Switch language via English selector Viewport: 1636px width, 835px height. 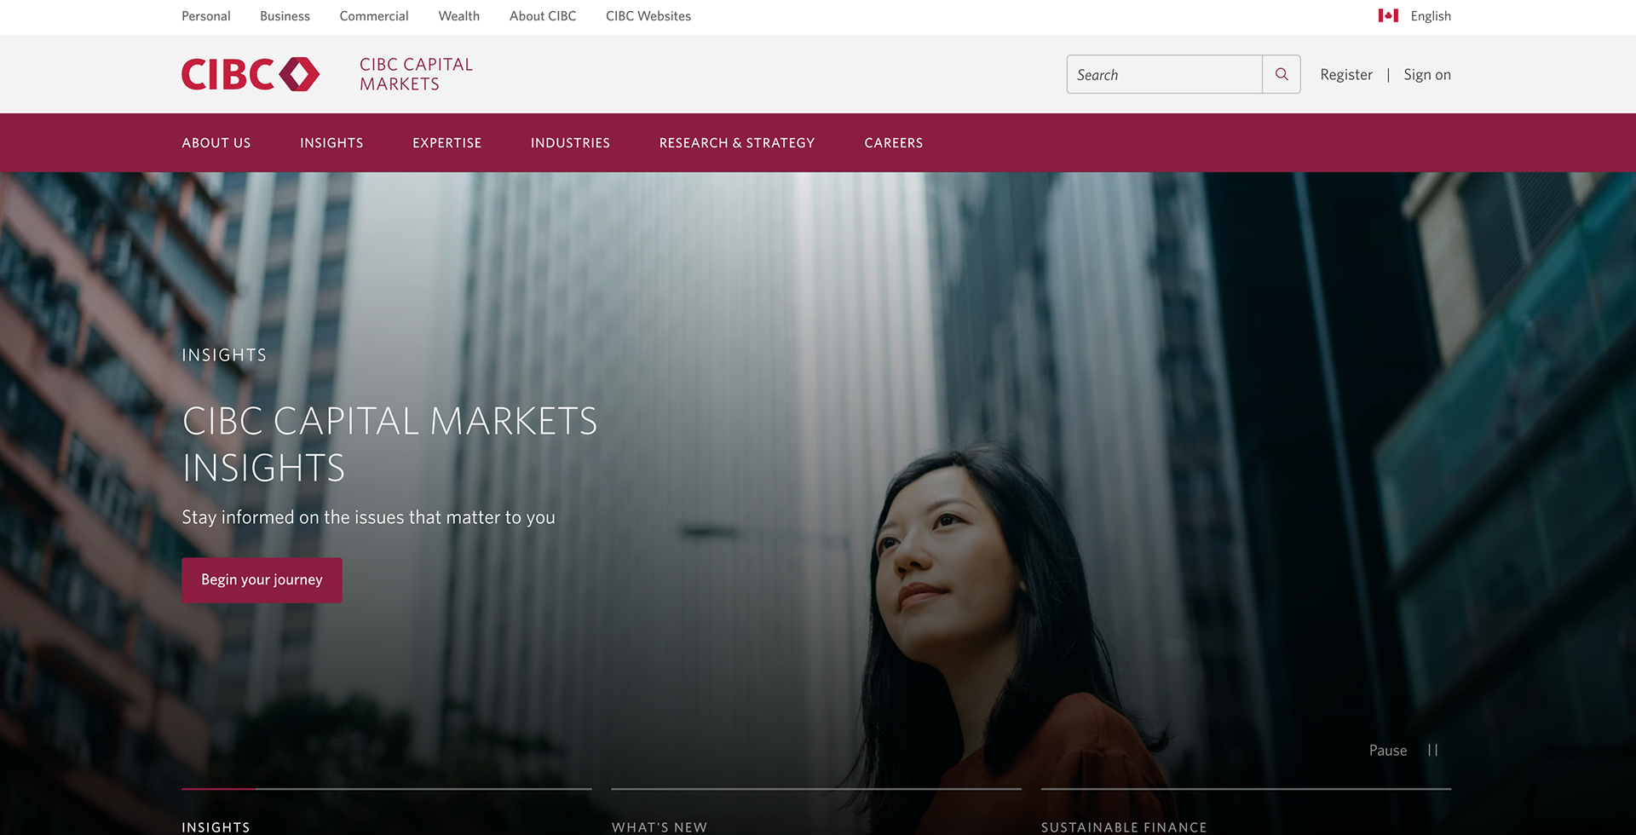click(x=1431, y=16)
